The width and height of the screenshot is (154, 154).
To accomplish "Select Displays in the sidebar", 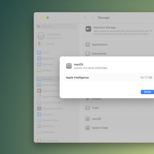I will [48, 114].
